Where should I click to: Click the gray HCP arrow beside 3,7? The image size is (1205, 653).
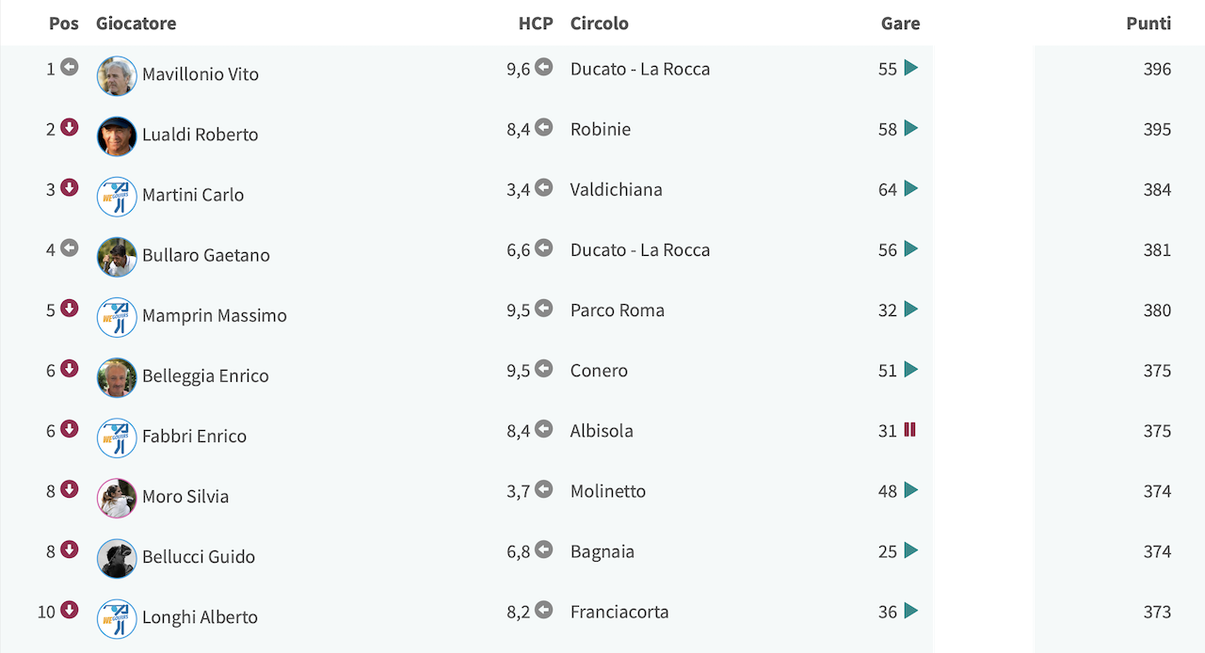tap(544, 489)
